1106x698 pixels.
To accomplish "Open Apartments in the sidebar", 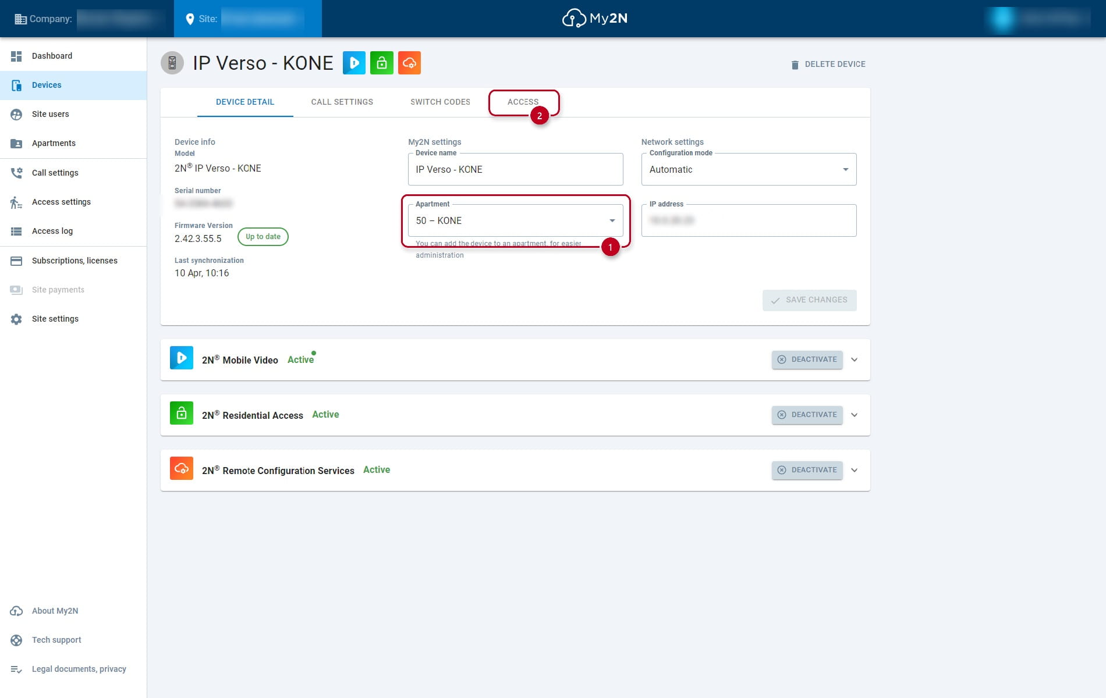I will tap(73, 143).
